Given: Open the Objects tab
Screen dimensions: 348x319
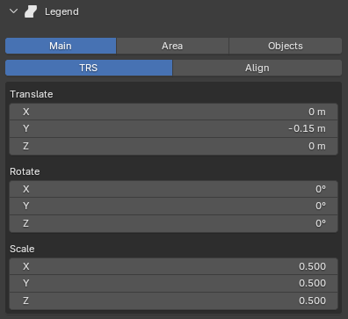Looking at the screenshot, I should click(286, 46).
